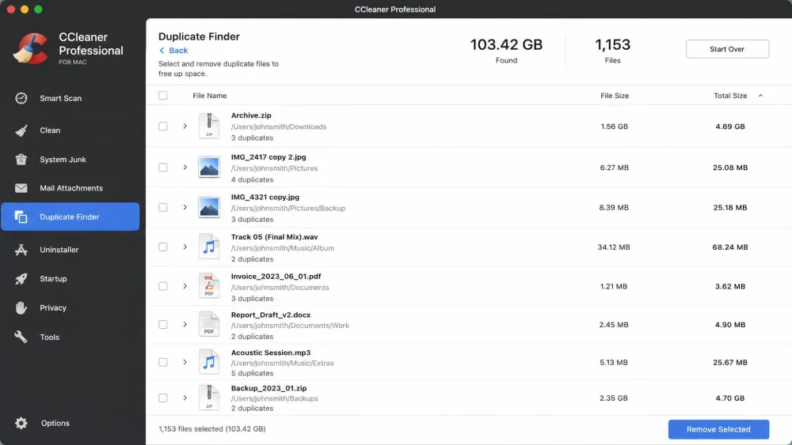Screen dimensions: 792x445
Task: Check the IMG_2417 copy 2.jpg checkbox
Action: (162, 168)
